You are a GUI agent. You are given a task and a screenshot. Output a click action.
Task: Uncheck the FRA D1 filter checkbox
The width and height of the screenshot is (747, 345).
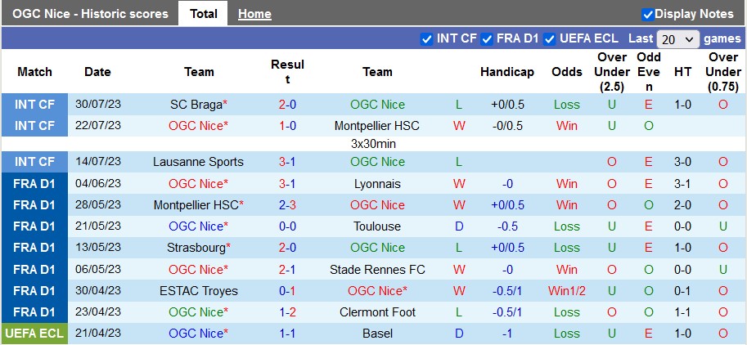(x=487, y=38)
